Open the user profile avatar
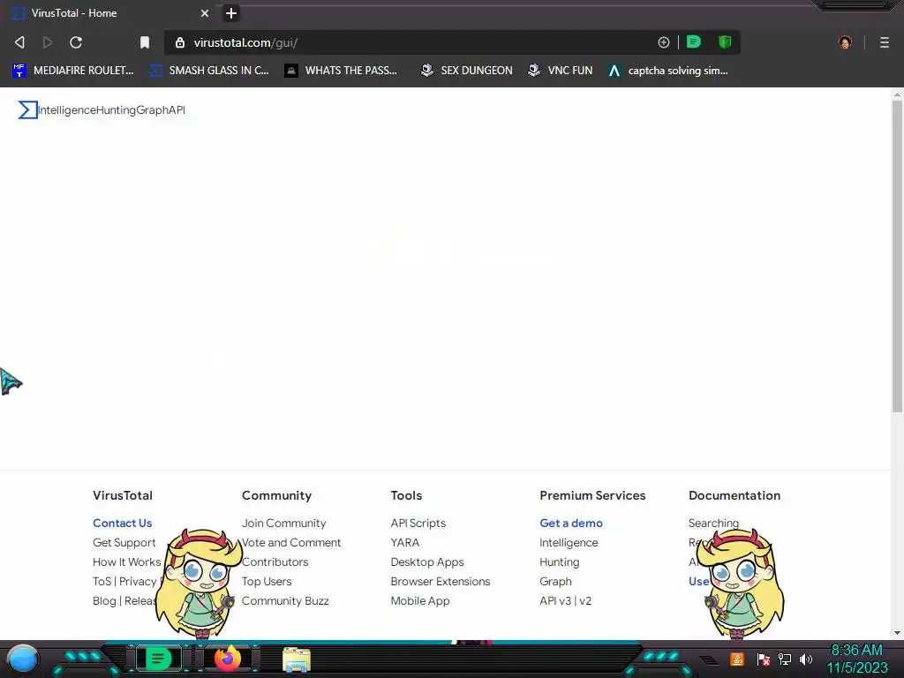The image size is (904, 678). tap(845, 42)
